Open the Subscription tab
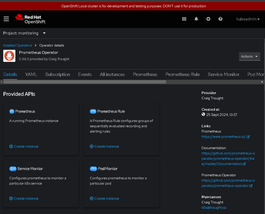The width and height of the screenshot is (265, 214). [x=58, y=75]
